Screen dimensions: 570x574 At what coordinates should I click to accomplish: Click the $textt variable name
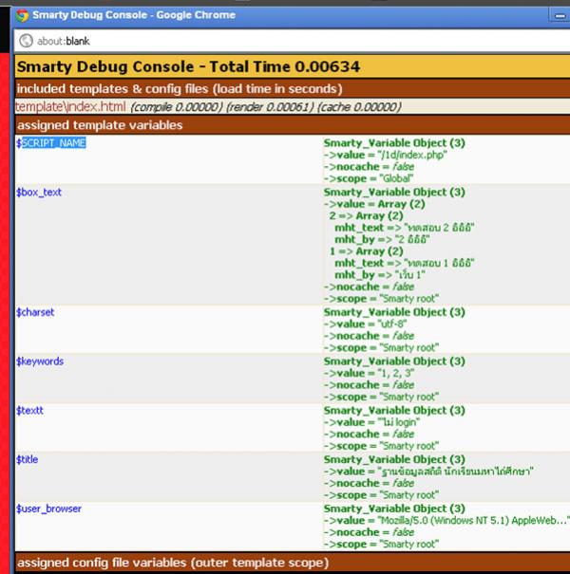point(29,411)
